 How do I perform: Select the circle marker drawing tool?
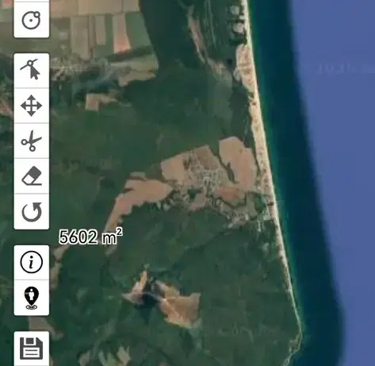point(32,20)
